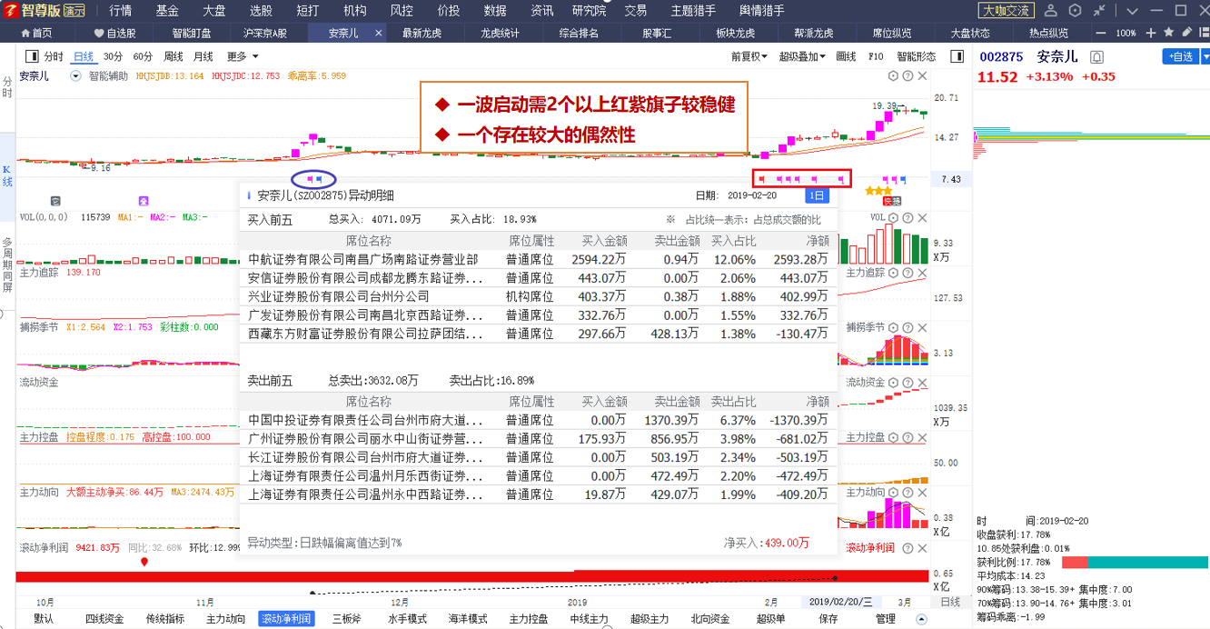Toggle the left side panel layout icon
Viewport: 1210px width, 629px height.
(32, 56)
